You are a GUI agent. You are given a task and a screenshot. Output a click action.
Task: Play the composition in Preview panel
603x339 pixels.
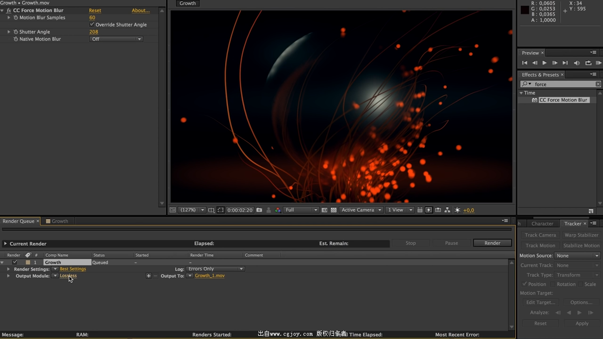545,63
